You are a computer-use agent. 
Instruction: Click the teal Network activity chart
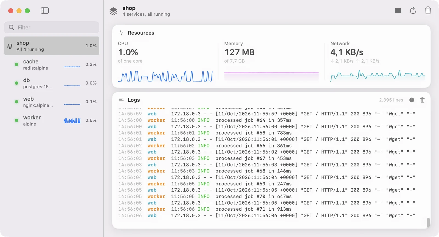(x=378, y=76)
